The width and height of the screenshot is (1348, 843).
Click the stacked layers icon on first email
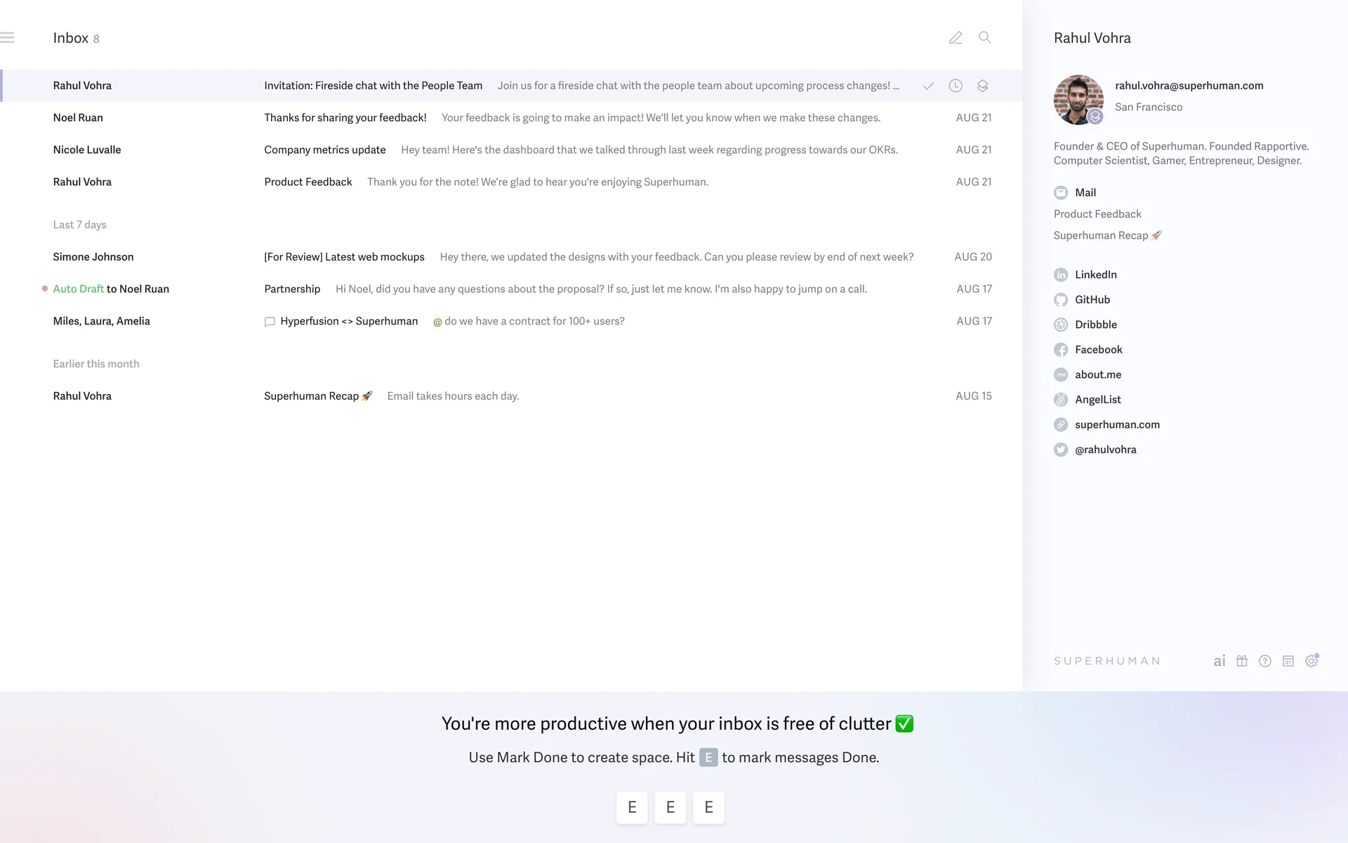982,86
